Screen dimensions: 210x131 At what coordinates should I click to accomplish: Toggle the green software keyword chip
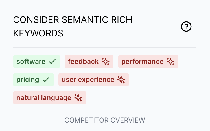[36, 62]
